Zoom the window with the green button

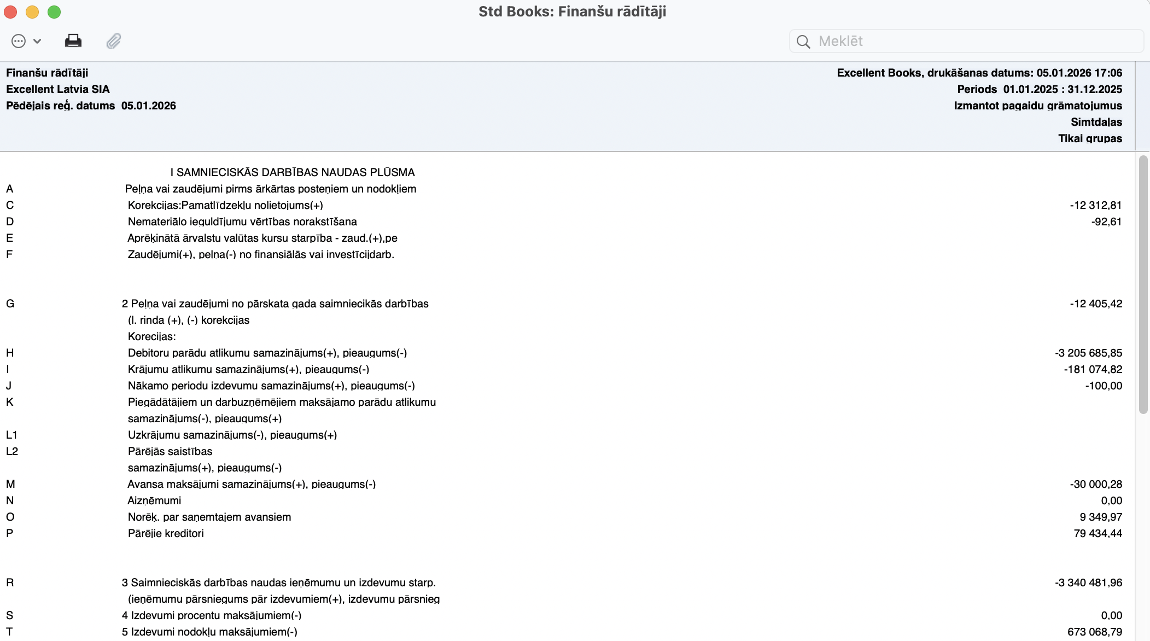pyautogui.click(x=54, y=11)
